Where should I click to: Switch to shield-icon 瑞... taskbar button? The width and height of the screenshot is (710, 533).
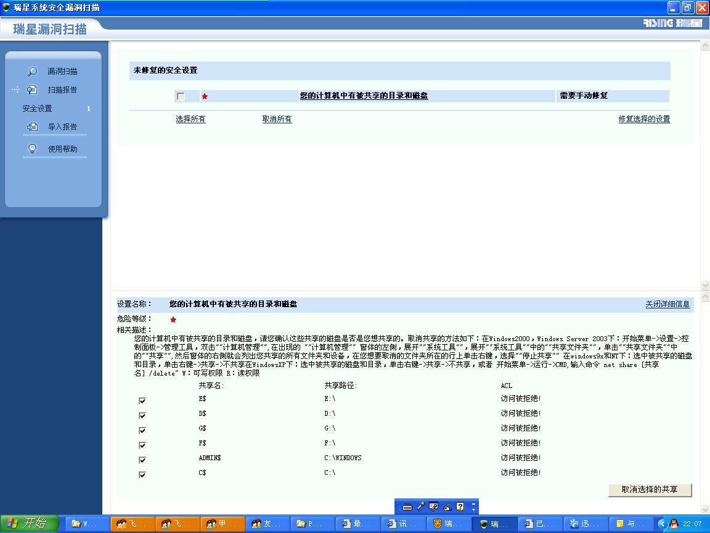click(x=494, y=524)
